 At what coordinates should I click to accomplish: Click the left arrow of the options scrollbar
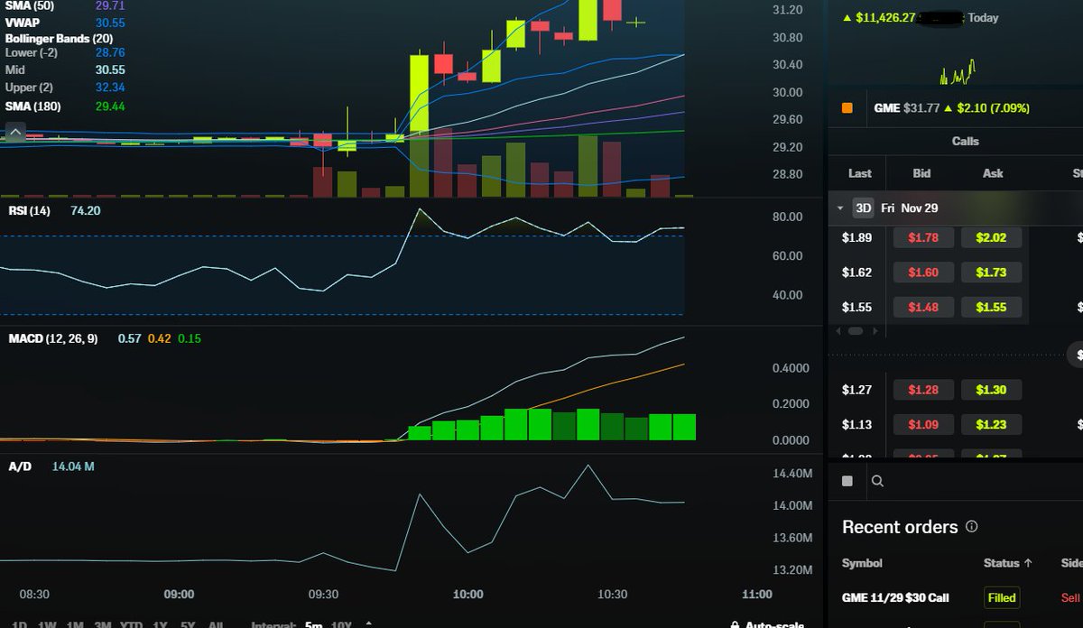tap(839, 331)
